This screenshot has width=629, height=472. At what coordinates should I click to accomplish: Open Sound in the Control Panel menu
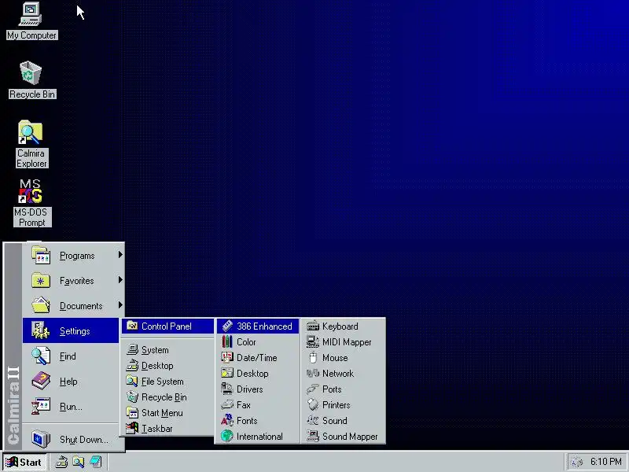click(x=343, y=420)
